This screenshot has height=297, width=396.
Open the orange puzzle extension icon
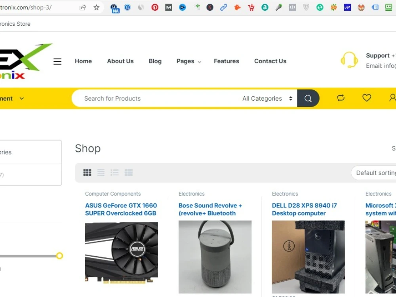(237, 8)
